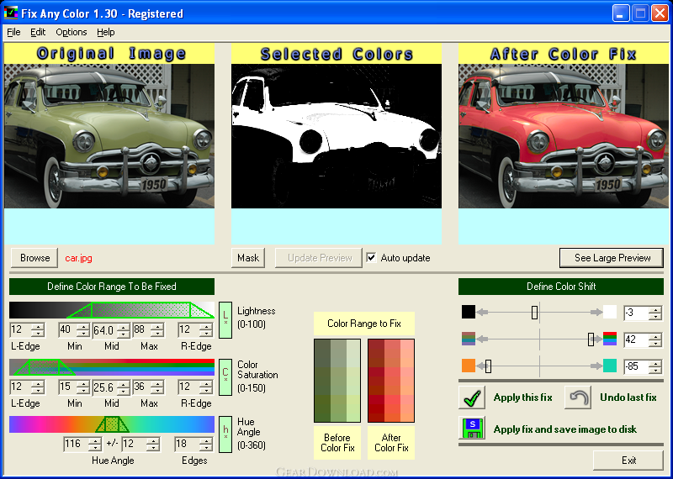The image size is (673, 479).
Task: Click the saturation shift 42 spinner arrows
Action: coord(655,340)
